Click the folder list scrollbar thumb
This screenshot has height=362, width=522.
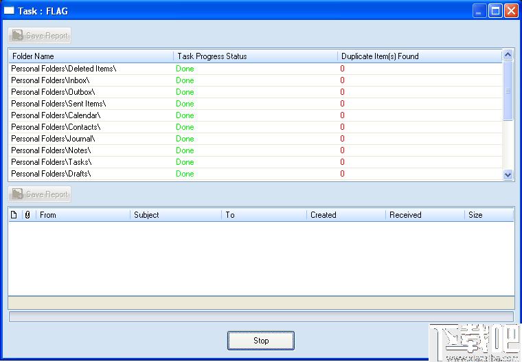coord(508,91)
